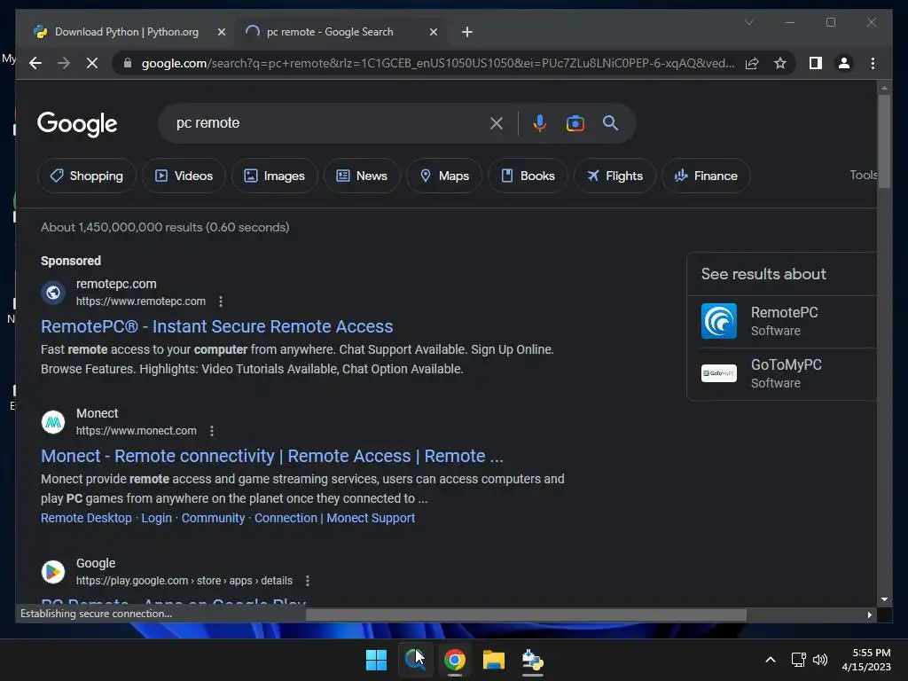
Task: Open GoToMyPC Software knowledge panel entry
Action: 782,374
